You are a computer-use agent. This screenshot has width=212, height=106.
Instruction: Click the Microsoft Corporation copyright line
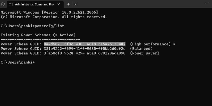(x=54, y=17)
